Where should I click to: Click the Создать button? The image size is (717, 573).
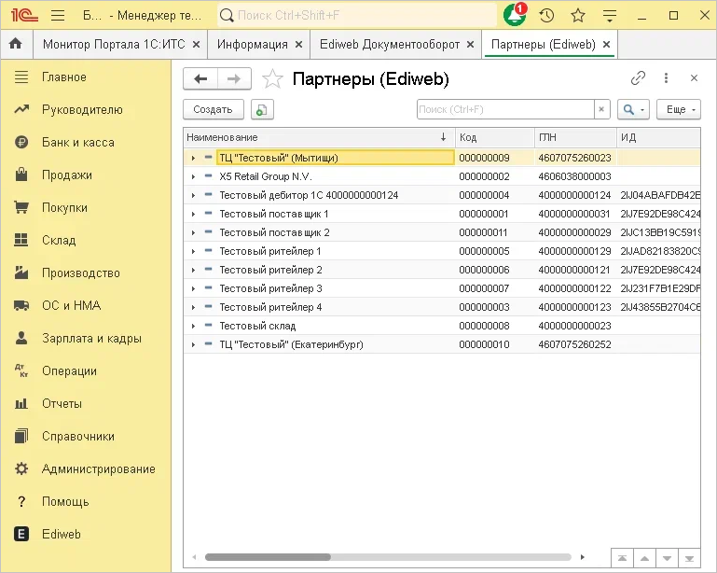coord(213,110)
